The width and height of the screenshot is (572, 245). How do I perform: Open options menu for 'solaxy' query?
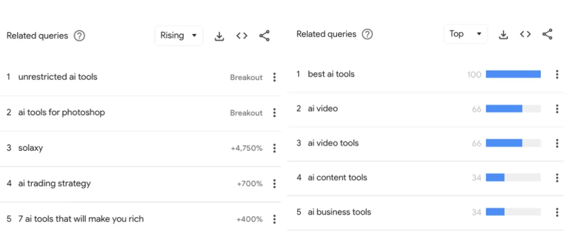point(274,148)
